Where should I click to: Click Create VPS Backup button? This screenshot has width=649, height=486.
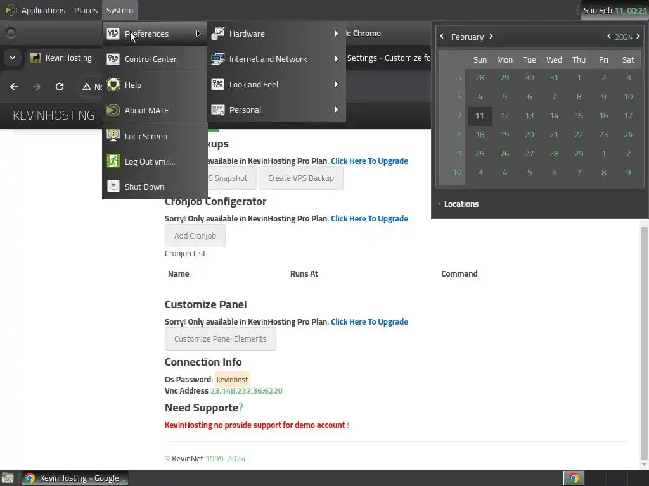[x=301, y=178]
